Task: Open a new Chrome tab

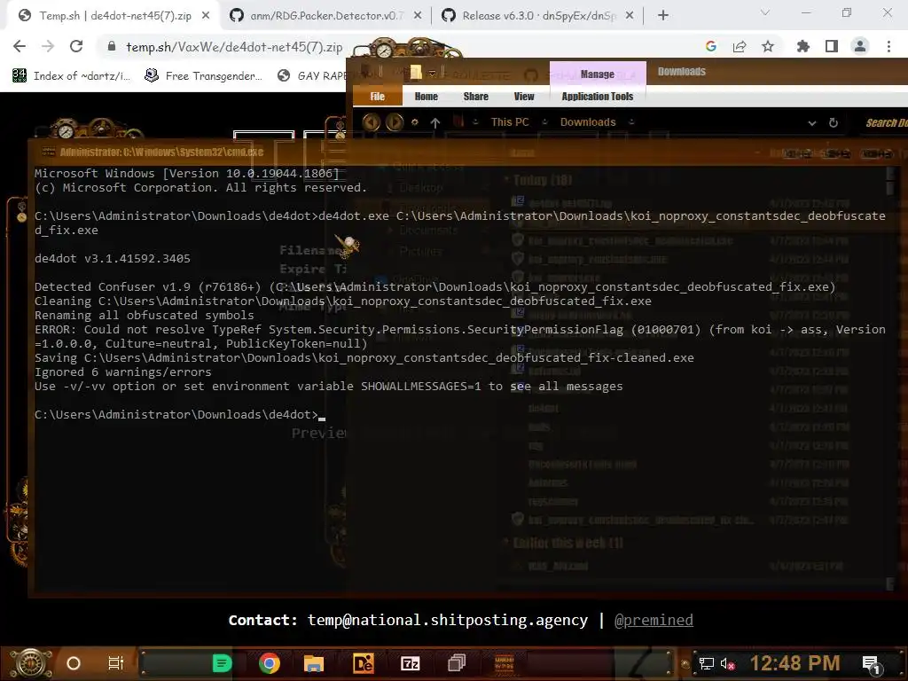Action: [663, 16]
